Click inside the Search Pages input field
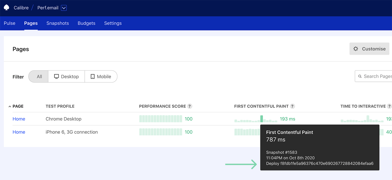 tap(376, 76)
